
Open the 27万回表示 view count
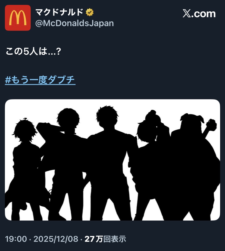105,239
